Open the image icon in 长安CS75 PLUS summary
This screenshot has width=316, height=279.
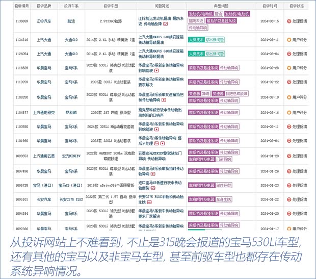tap(149, 202)
